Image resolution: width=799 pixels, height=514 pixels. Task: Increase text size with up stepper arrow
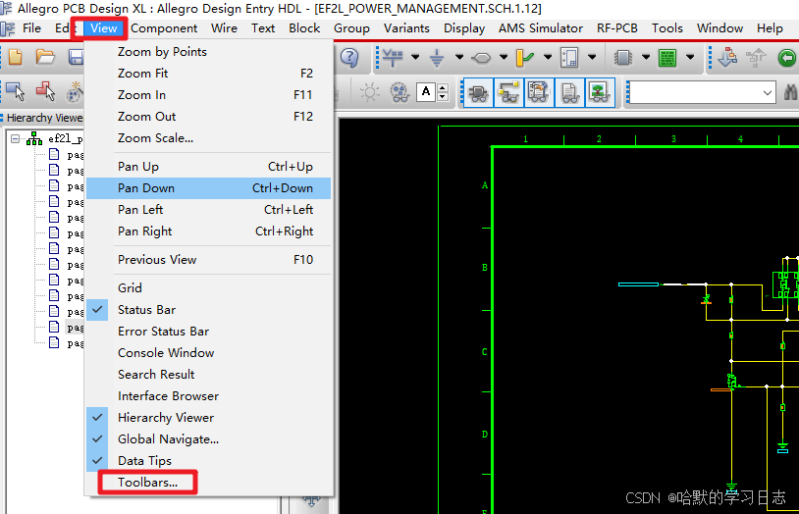(443, 88)
